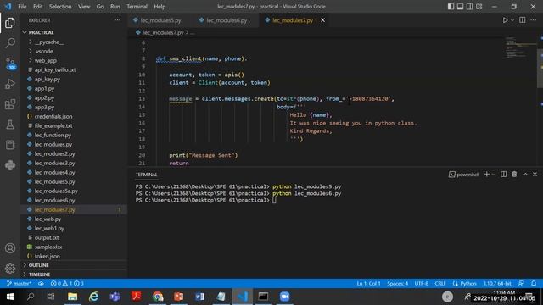
Task: Click the terminal prompt input line
Action: (275, 200)
